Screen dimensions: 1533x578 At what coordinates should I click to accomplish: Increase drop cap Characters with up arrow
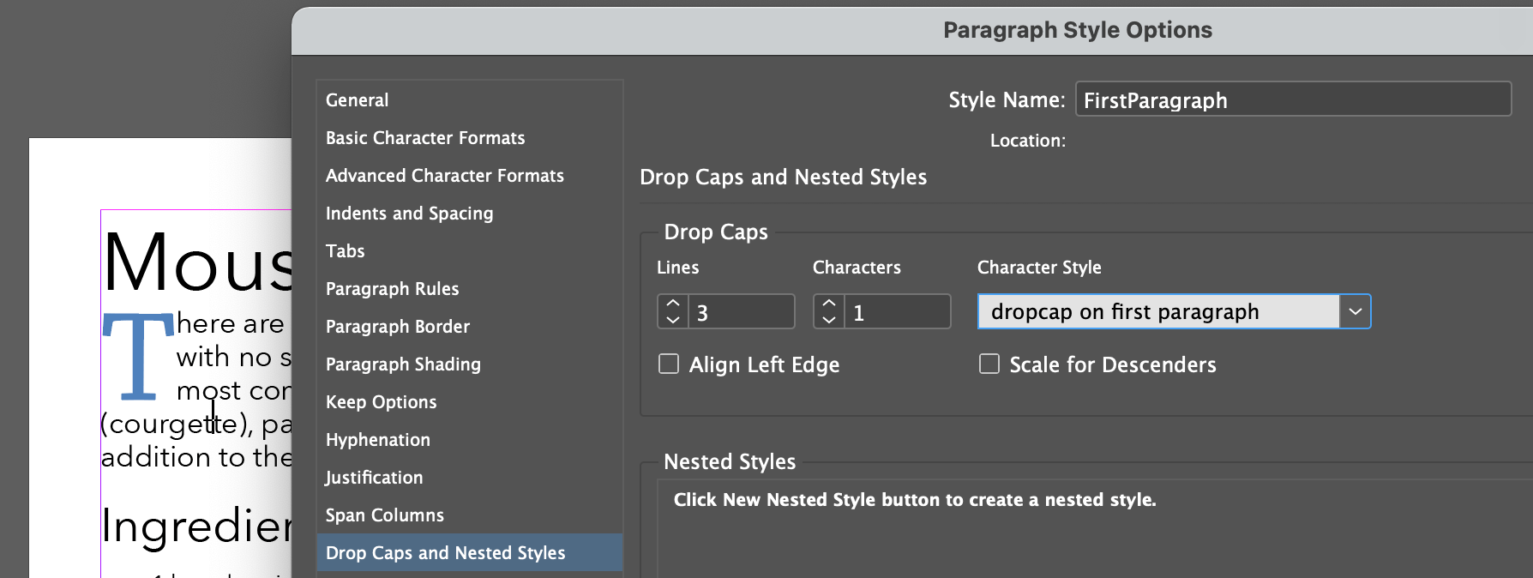829,304
